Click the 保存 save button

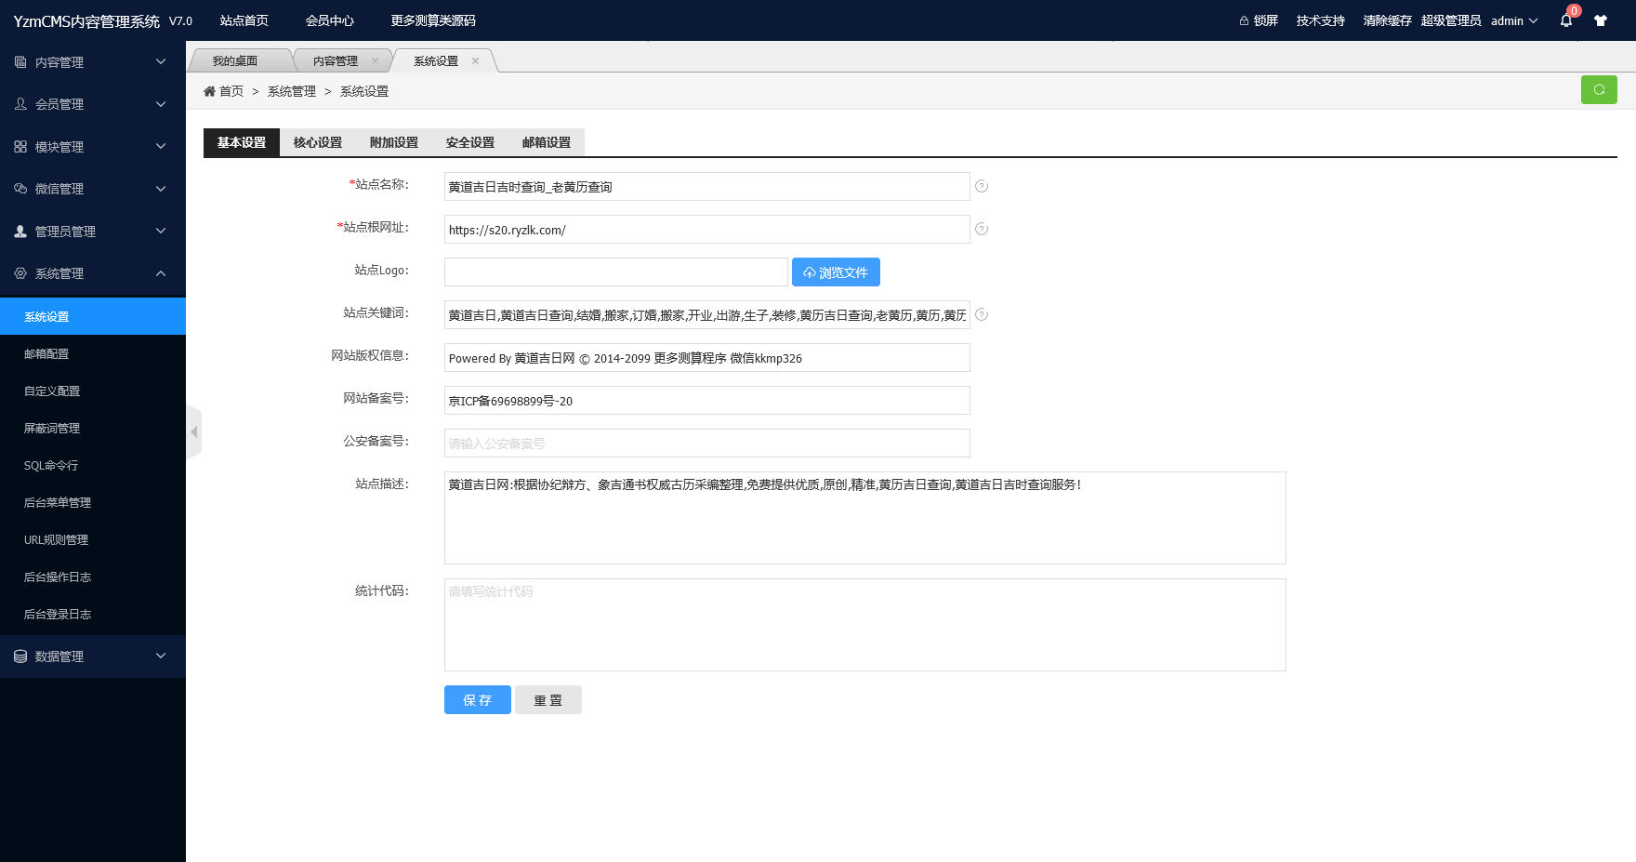point(477,700)
